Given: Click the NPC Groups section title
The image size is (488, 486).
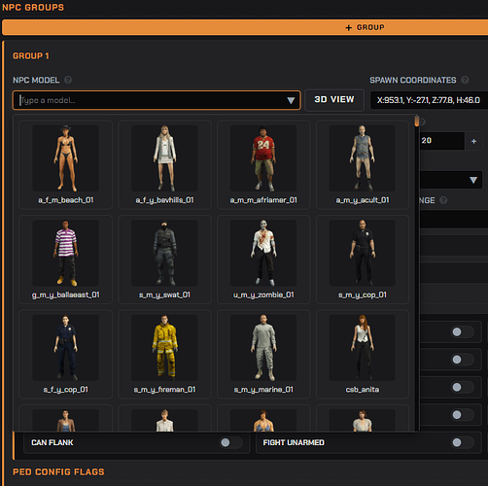Looking at the screenshot, I should pos(33,7).
